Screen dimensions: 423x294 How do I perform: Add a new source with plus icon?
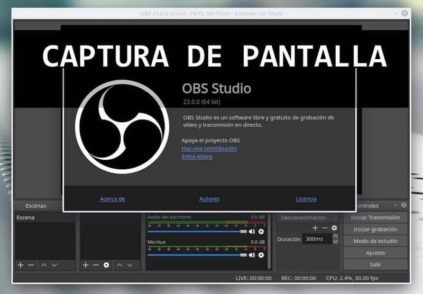click(86, 265)
